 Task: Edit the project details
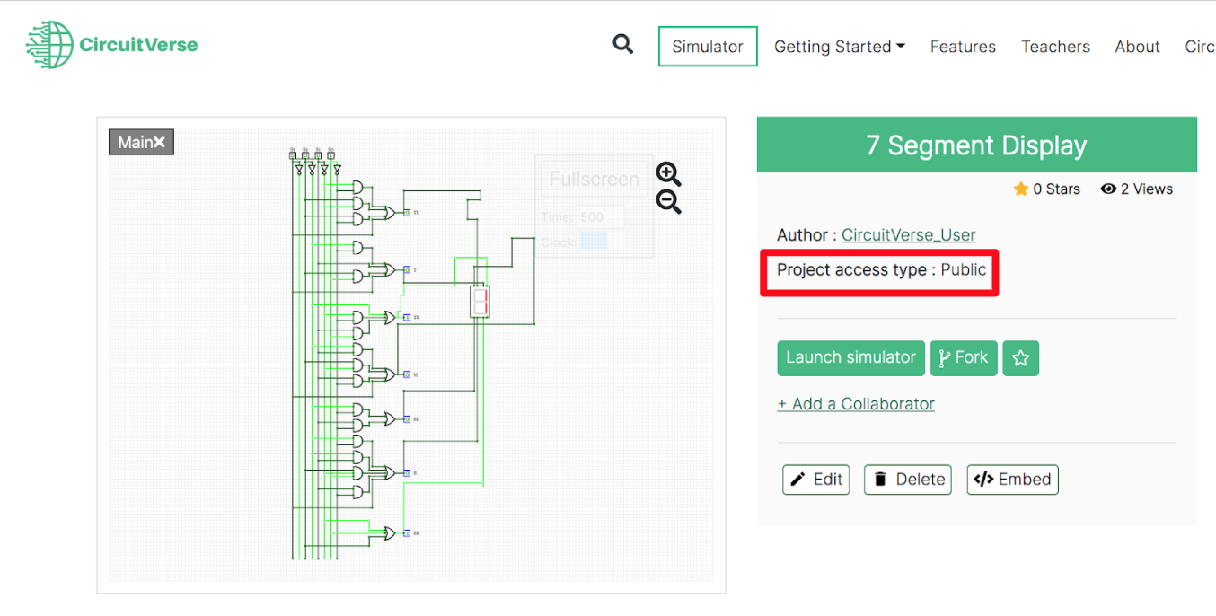[x=815, y=480]
